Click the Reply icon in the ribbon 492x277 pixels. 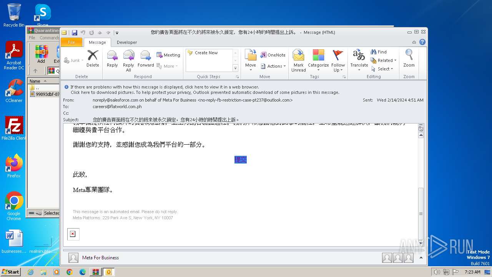pyautogui.click(x=112, y=58)
